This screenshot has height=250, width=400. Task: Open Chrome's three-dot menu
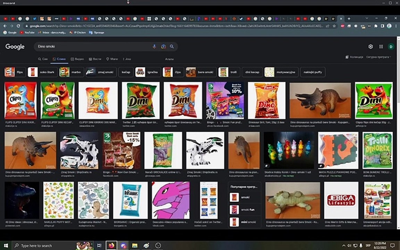tap(396, 26)
